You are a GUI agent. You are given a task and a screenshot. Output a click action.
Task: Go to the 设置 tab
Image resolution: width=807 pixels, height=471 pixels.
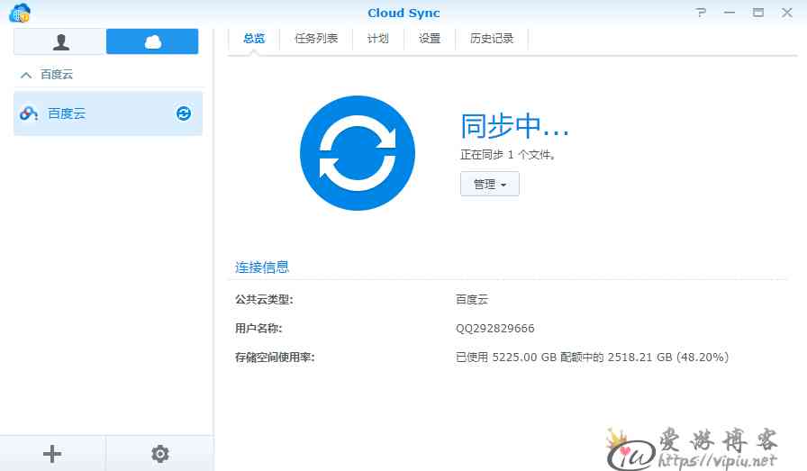coord(430,39)
